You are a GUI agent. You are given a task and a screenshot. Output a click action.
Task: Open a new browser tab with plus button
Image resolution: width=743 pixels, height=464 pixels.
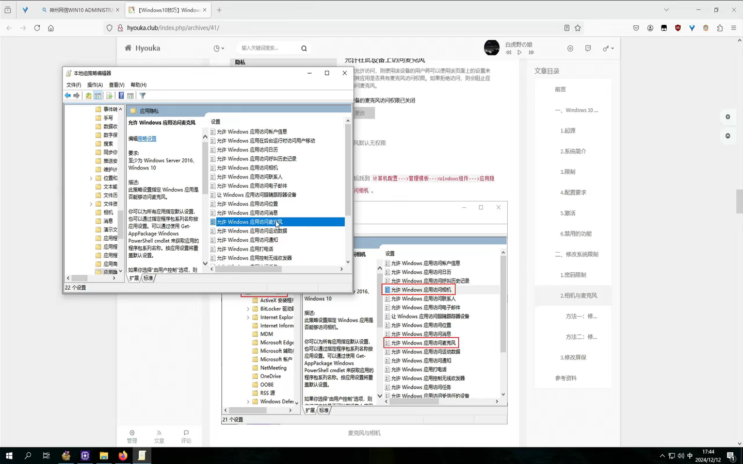point(219,10)
